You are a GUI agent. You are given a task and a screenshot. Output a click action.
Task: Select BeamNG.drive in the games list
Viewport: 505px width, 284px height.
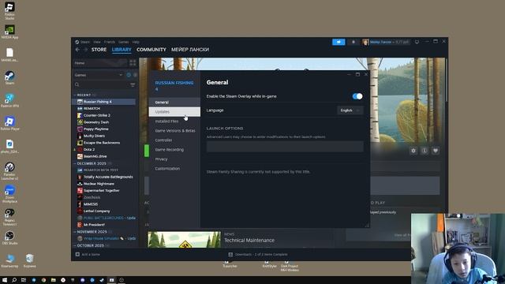coord(95,156)
